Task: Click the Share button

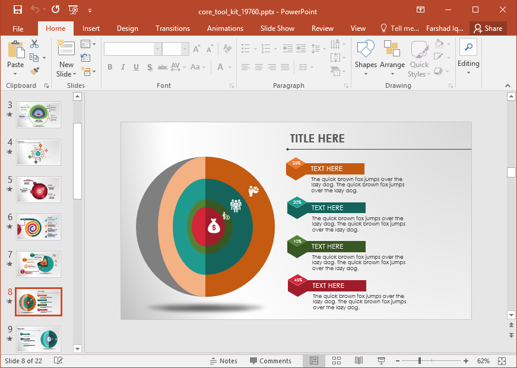Action: pyautogui.click(x=488, y=28)
